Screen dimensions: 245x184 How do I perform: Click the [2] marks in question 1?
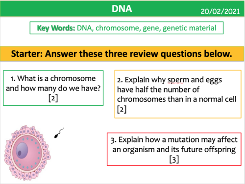[53, 98]
